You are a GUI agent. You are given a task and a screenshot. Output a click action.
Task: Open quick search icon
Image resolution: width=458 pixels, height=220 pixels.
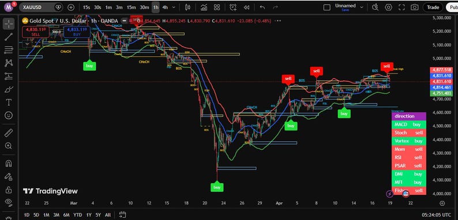click(375, 7)
